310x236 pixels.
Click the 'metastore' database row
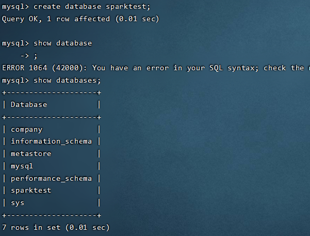[31, 154]
